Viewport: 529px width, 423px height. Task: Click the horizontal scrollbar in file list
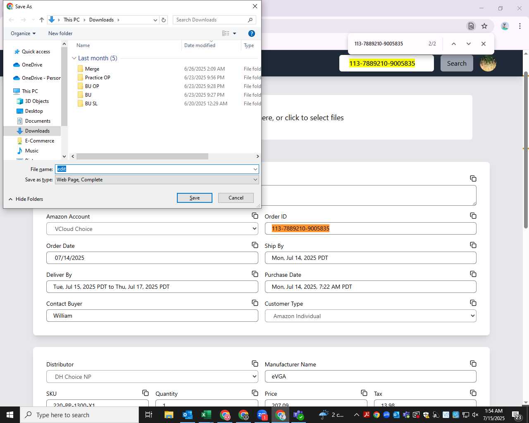pyautogui.click(x=142, y=157)
